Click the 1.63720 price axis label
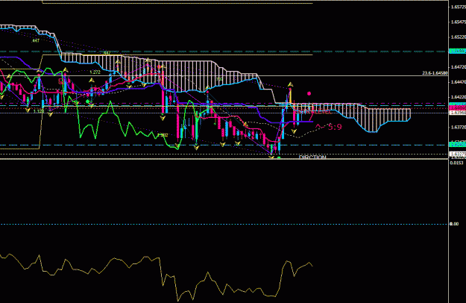This screenshot has width=466, height=303. pos(459,128)
